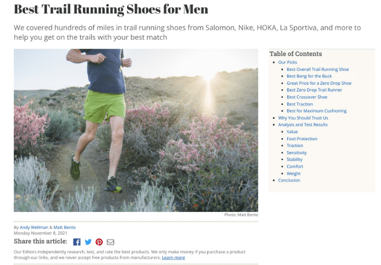Open author Matt Bento's page

64,227
